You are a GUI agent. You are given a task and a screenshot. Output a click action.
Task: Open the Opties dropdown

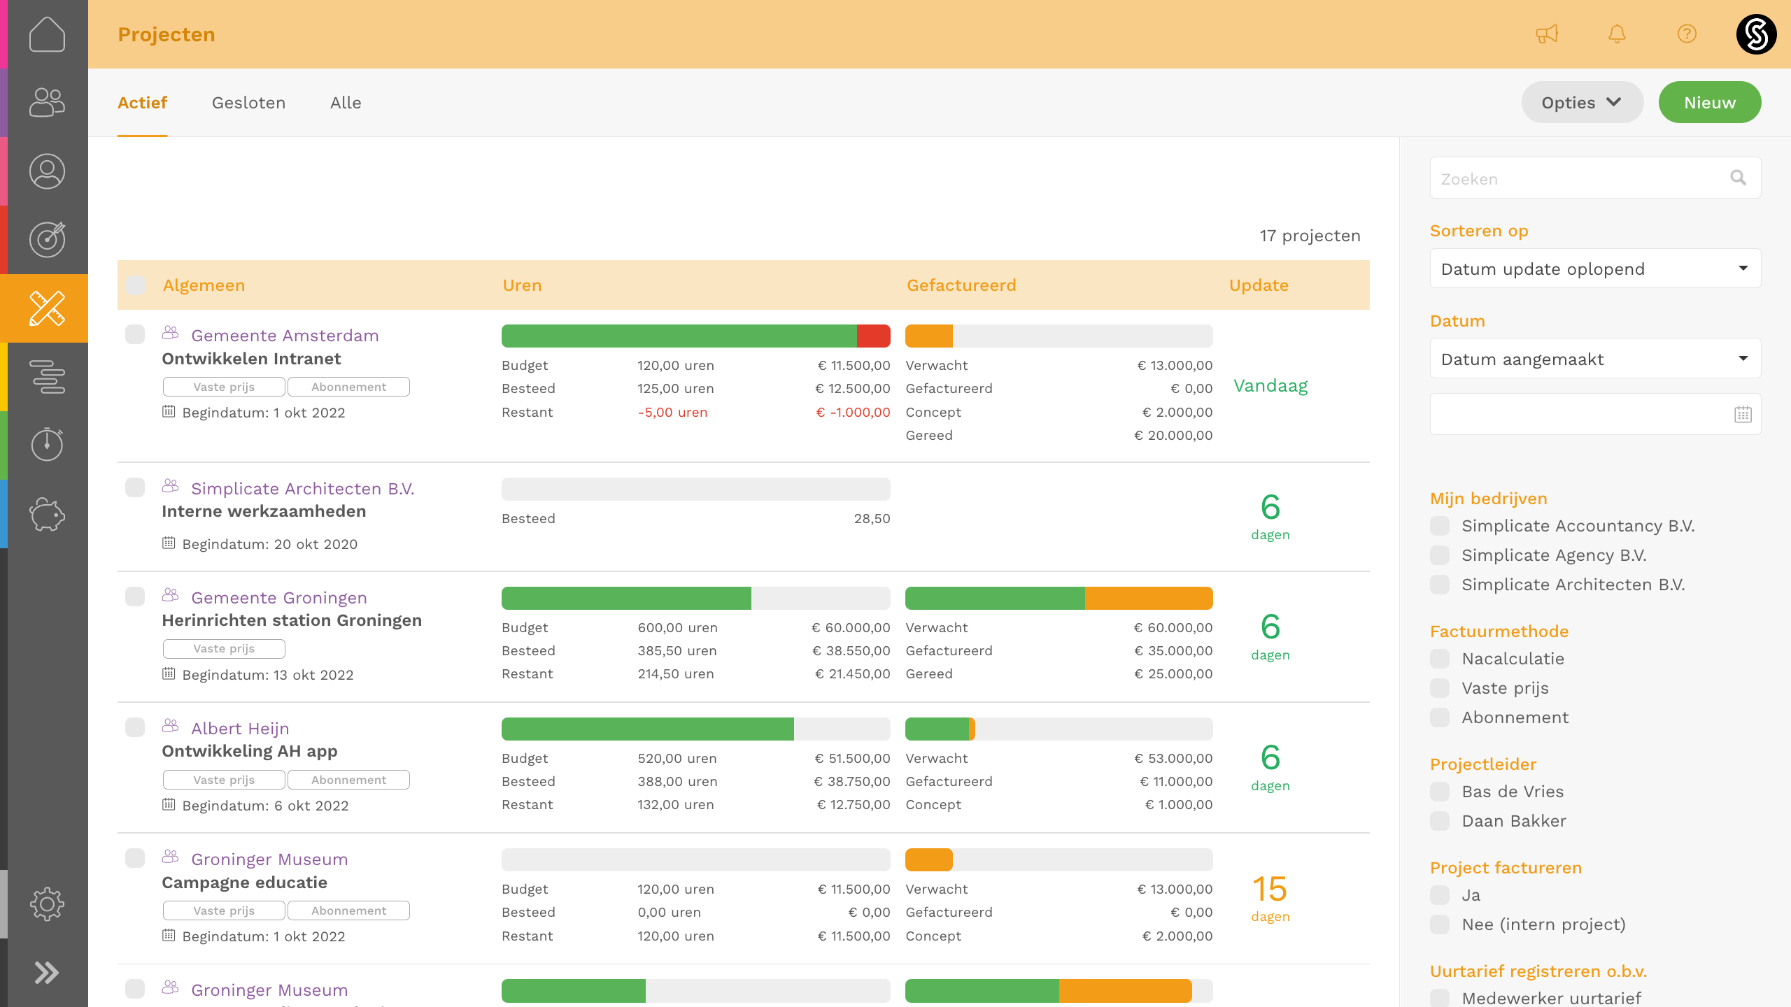1583,101
